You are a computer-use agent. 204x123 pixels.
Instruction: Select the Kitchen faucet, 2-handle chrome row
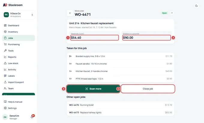[121, 71]
